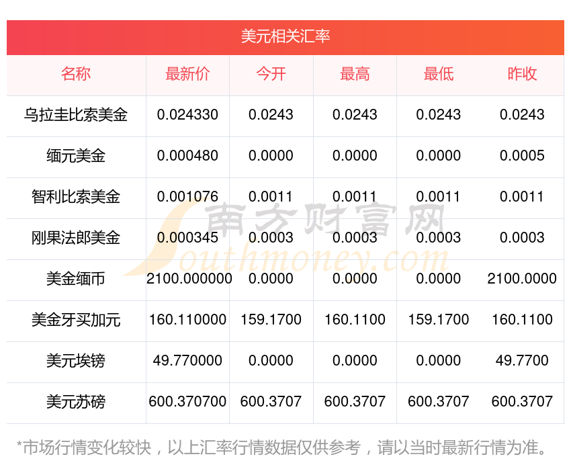This screenshot has height=469, width=571.
Task: Select latest price 0.001076
Action: click(187, 197)
